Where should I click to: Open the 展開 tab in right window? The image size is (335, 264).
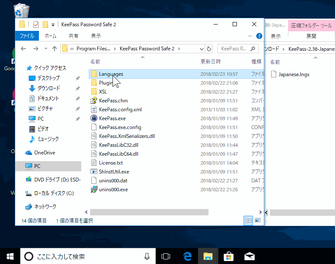(311, 36)
